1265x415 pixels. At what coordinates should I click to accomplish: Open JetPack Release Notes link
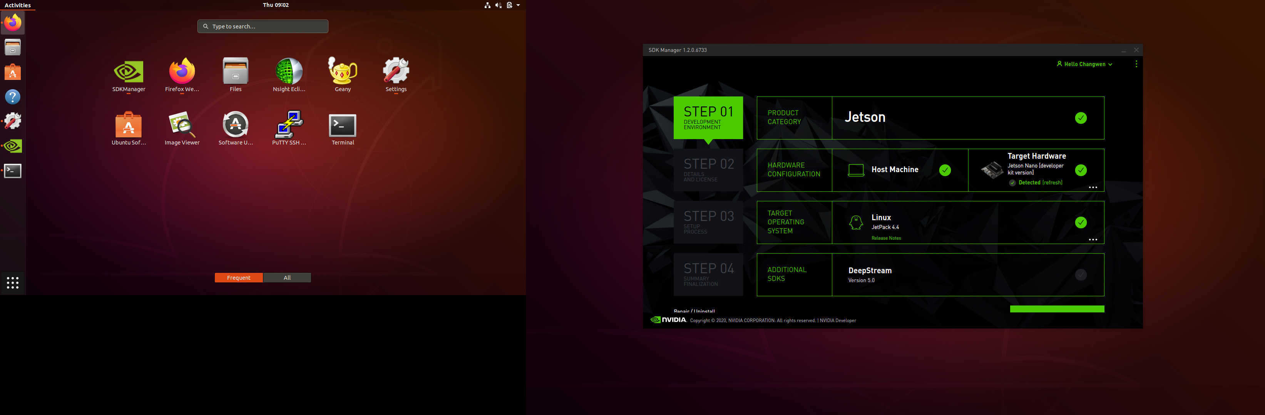[x=886, y=238]
